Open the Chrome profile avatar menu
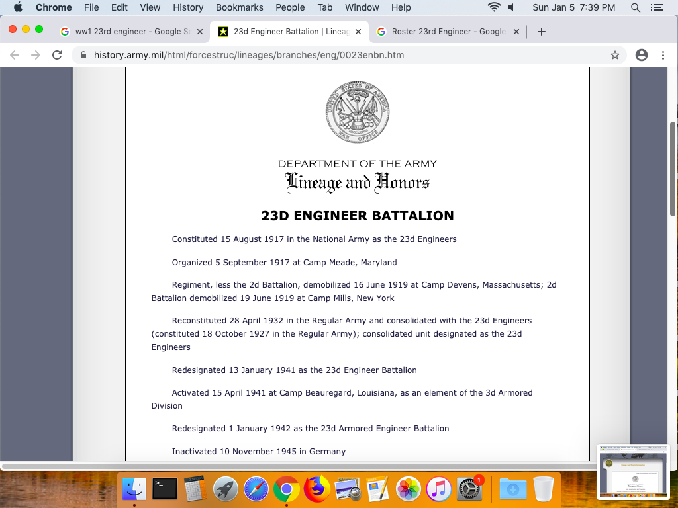The height and width of the screenshot is (508, 678). click(x=641, y=56)
